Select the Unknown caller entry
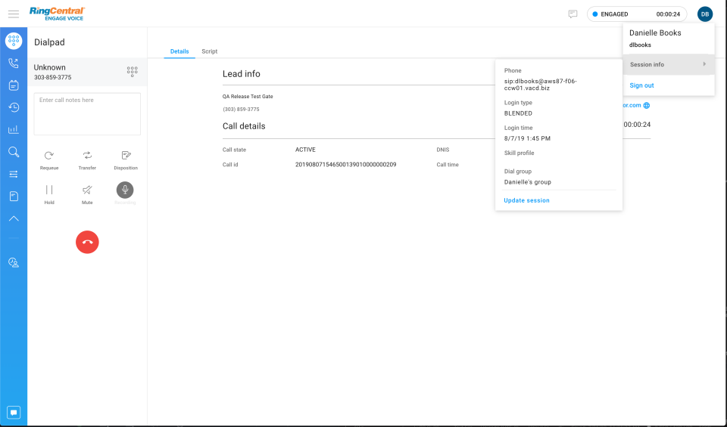 pyautogui.click(x=87, y=72)
